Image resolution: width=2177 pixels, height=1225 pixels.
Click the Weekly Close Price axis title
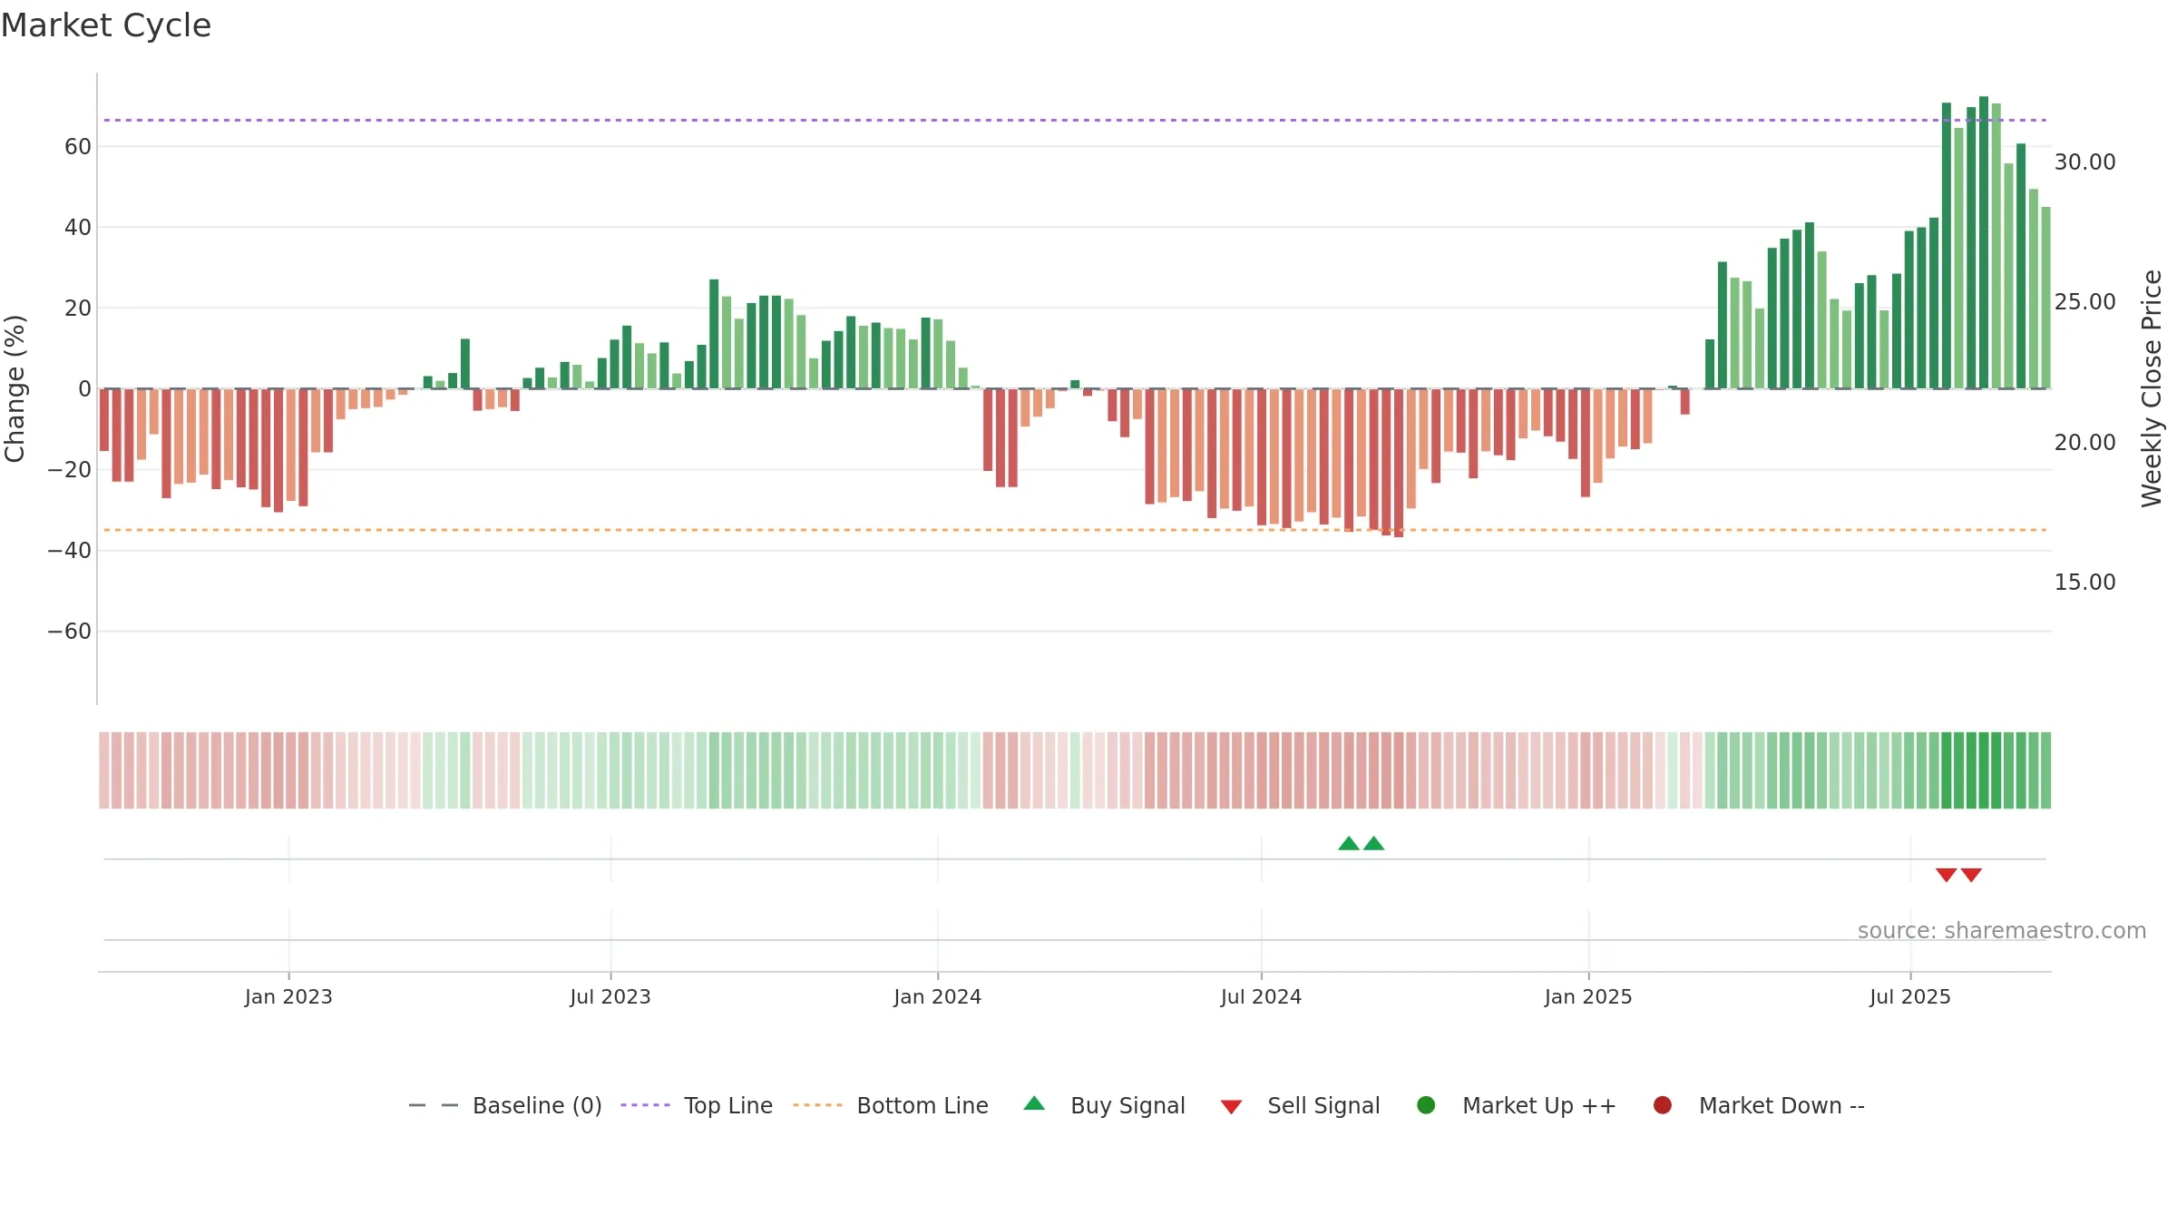coord(2153,388)
